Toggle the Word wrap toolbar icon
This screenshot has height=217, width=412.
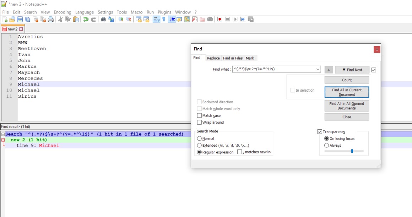pyautogui.click(x=156, y=20)
